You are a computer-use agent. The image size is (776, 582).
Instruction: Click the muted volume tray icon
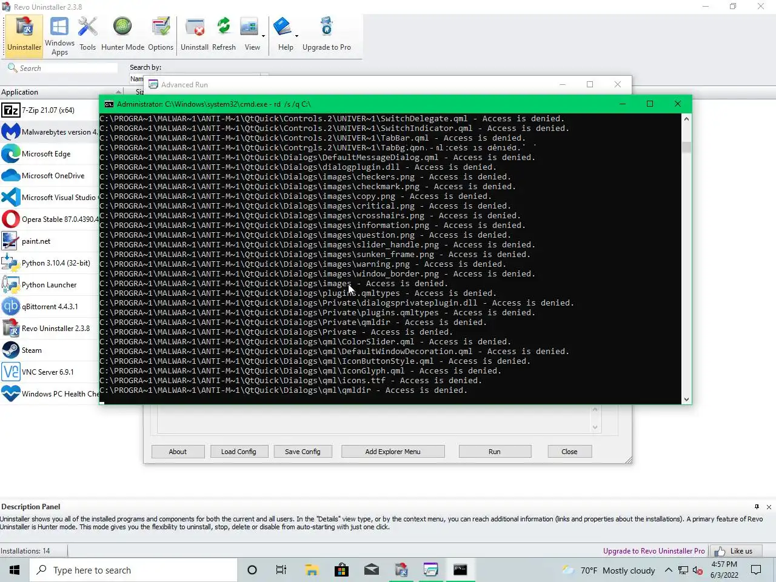pos(697,570)
